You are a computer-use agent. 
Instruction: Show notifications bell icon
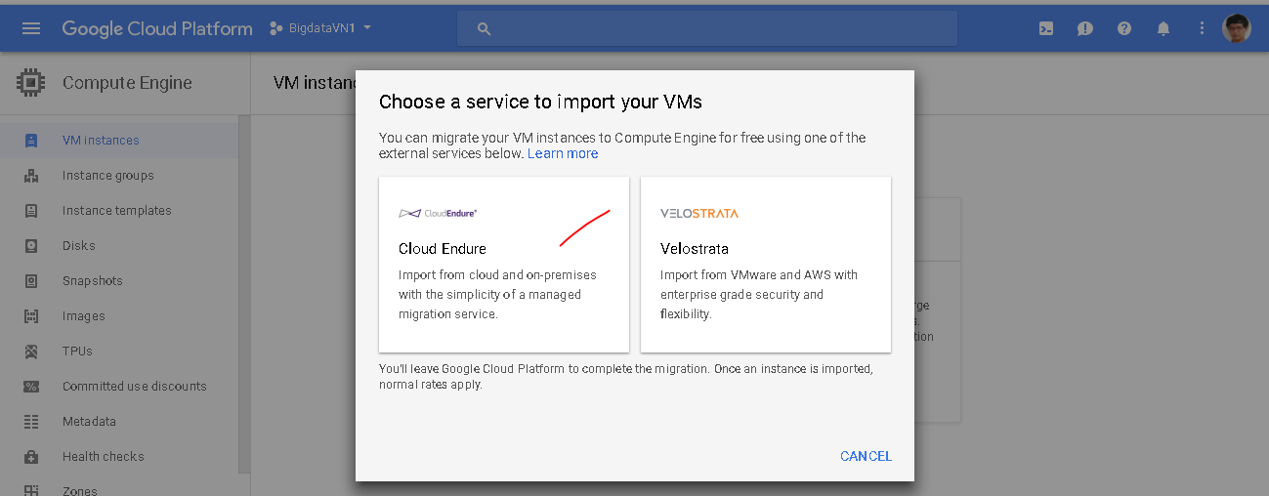point(1163,28)
